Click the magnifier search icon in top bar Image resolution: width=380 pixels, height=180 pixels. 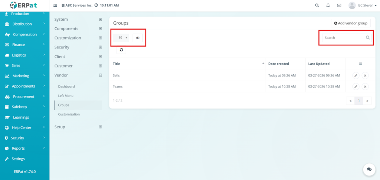(317, 6)
